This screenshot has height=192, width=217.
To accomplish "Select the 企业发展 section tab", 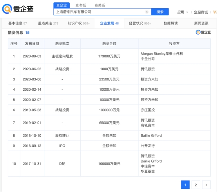I will pos(109,23).
